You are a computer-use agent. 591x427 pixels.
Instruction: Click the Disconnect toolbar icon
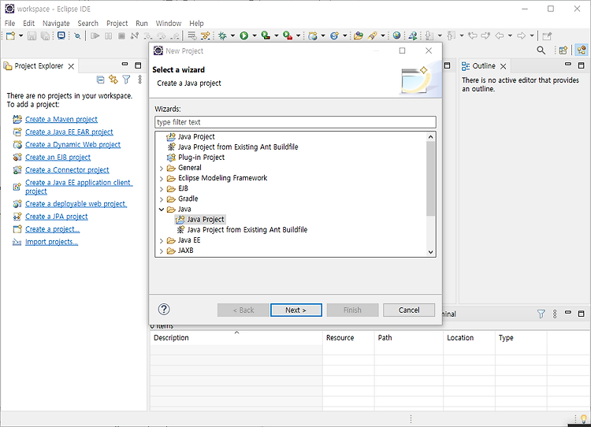click(135, 35)
